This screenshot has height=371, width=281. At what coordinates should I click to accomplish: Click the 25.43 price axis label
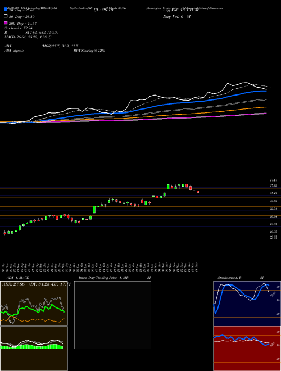(x=273, y=193)
